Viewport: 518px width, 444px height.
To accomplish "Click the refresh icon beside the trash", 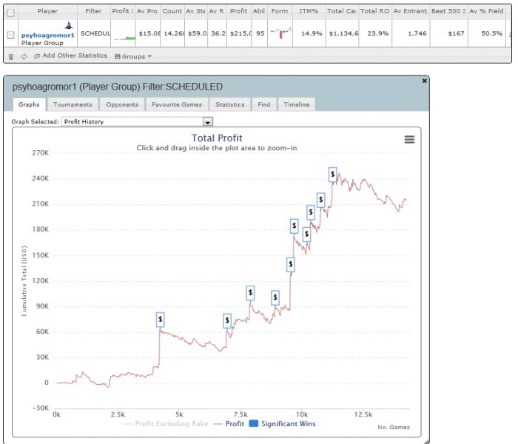I will pyautogui.click(x=24, y=56).
